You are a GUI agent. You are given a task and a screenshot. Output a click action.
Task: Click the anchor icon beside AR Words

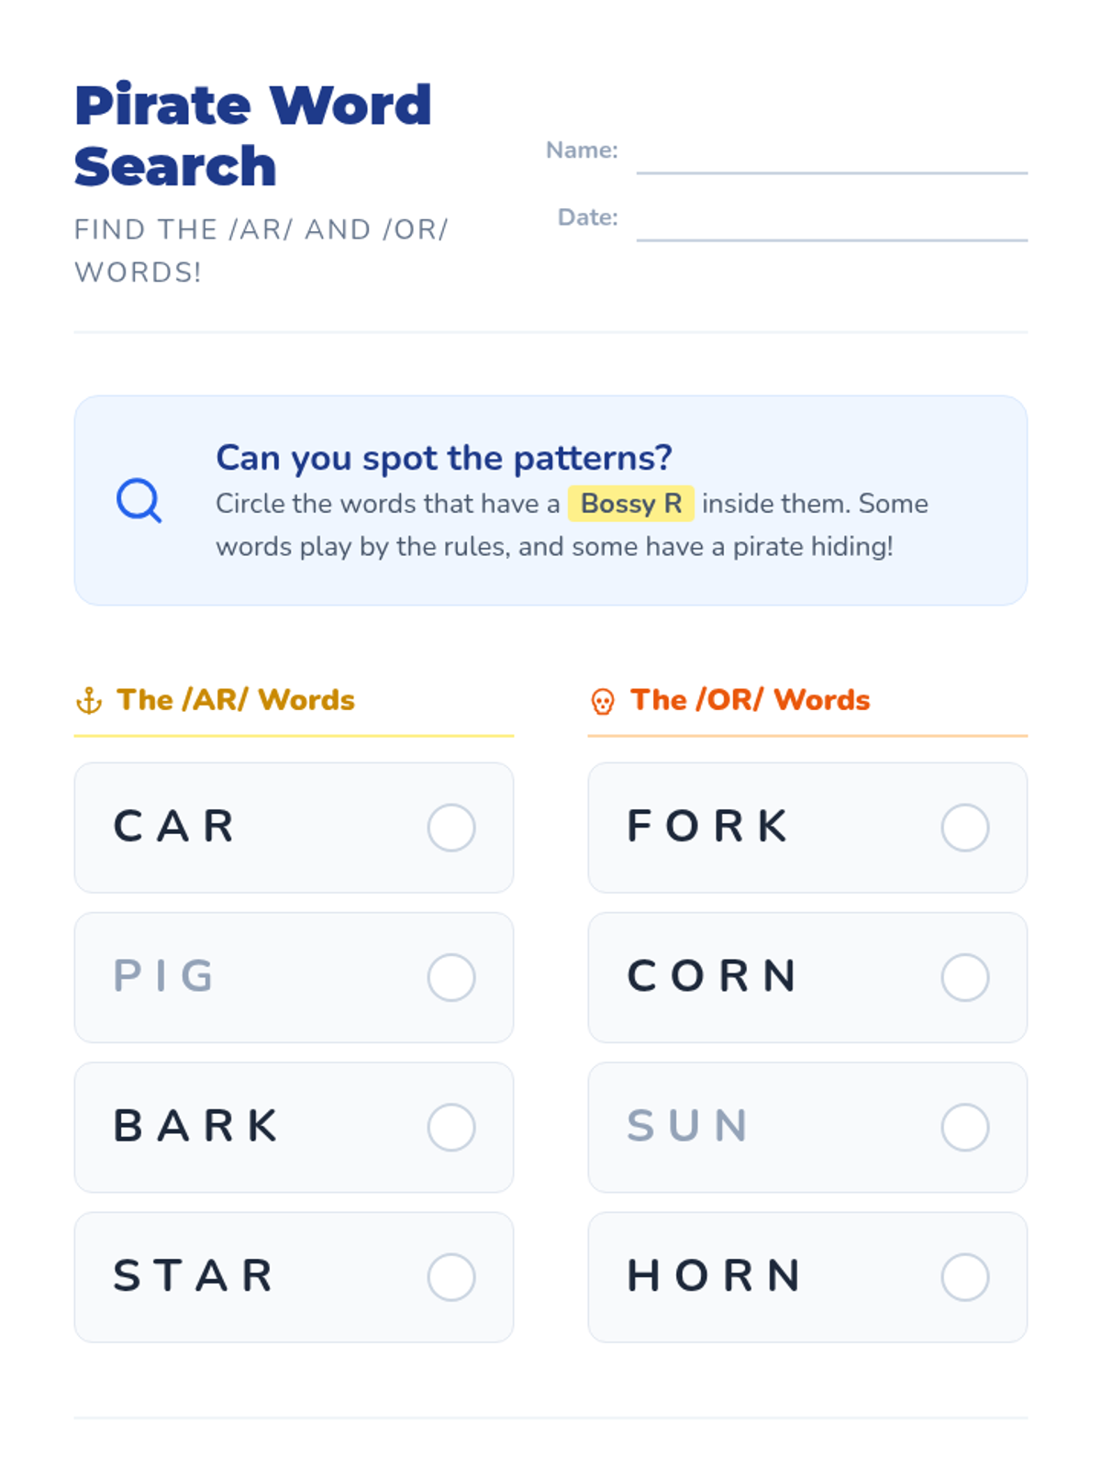point(89,701)
